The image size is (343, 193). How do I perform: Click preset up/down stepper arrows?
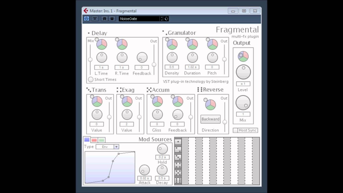click(x=162, y=19)
